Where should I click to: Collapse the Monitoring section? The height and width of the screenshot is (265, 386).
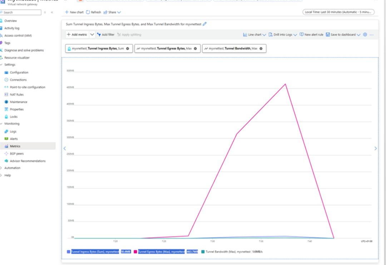pyautogui.click(x=1, y=123)
